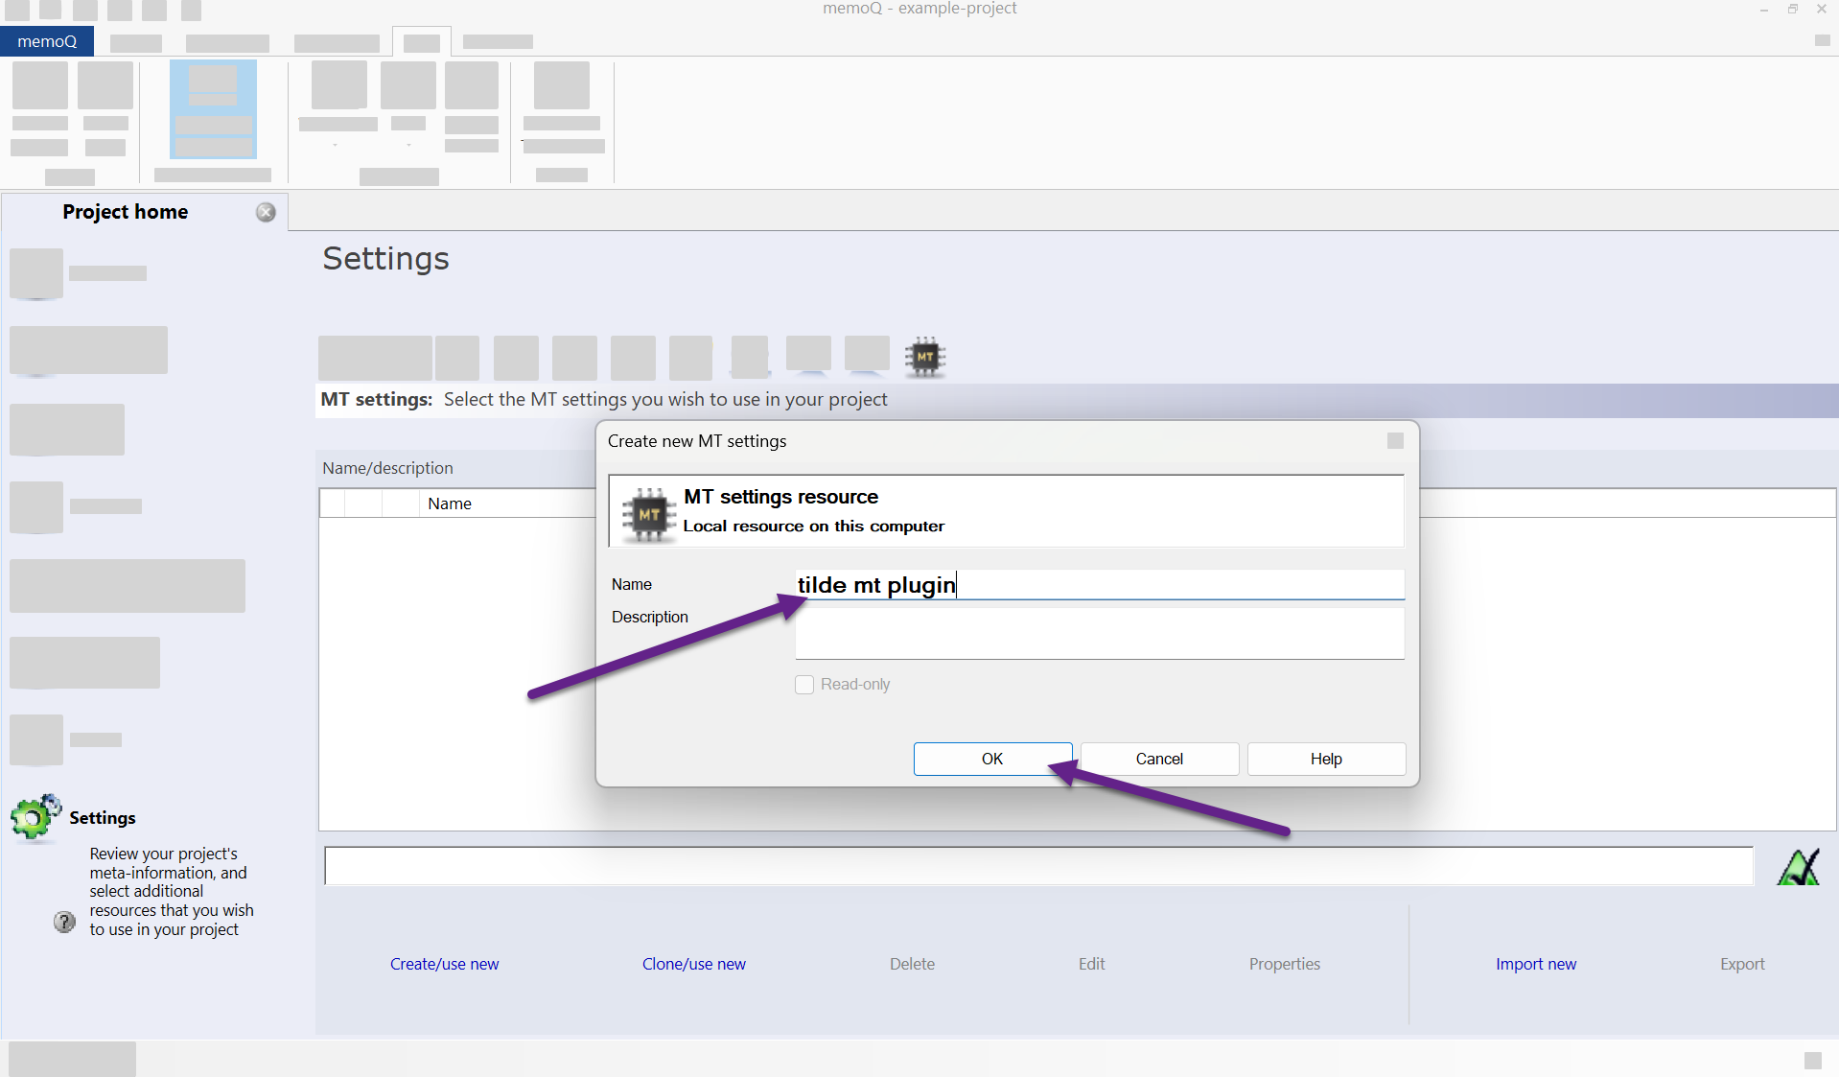Click the Clone/use new link

coord(693,964)
